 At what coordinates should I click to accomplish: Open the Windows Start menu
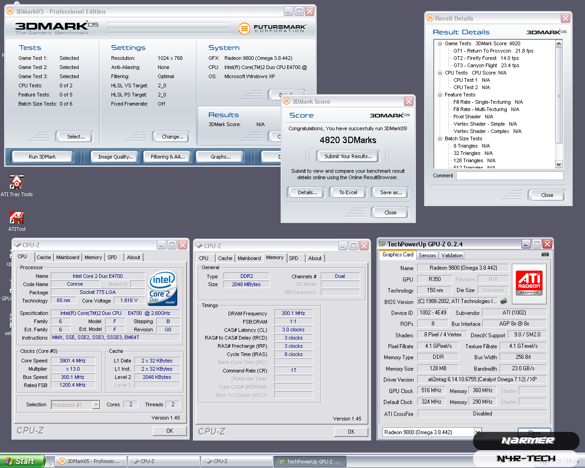(22, 461)
